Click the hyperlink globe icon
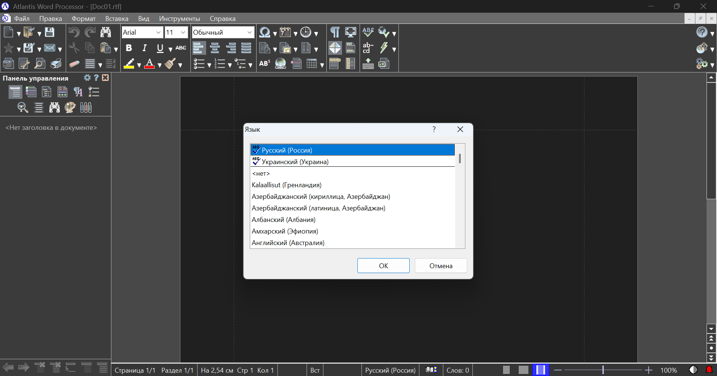Screen dimensions: 717x376 click(280, 64)
